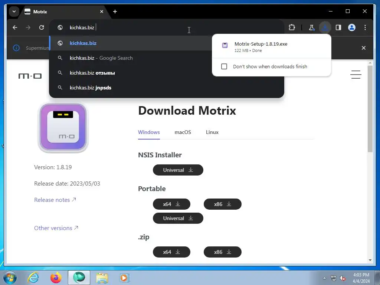This screenshot has height=285, width=380.
Task: Download the .zip x64 build
Action: [171, 252]
